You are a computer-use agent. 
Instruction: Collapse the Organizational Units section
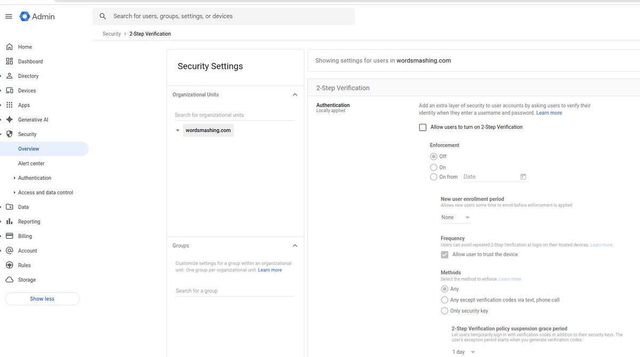(x=295, y=94)
